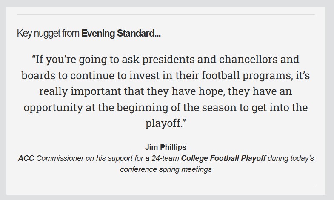The image size is (334, 200).
Task: Click 'beginning of the season' in the quote
Action: [x=177, y=108]
